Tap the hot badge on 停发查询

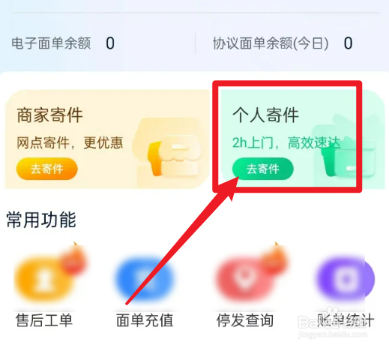pos(275,260)
